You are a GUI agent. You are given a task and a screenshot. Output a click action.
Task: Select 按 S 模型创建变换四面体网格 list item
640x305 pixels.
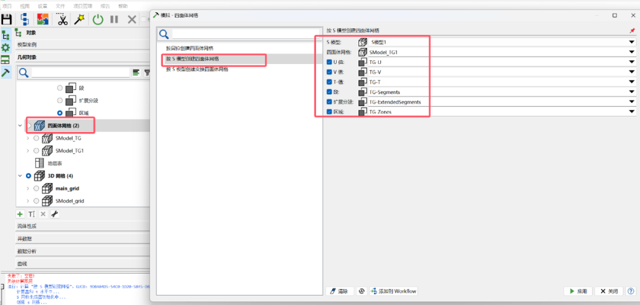pos(197,69)
